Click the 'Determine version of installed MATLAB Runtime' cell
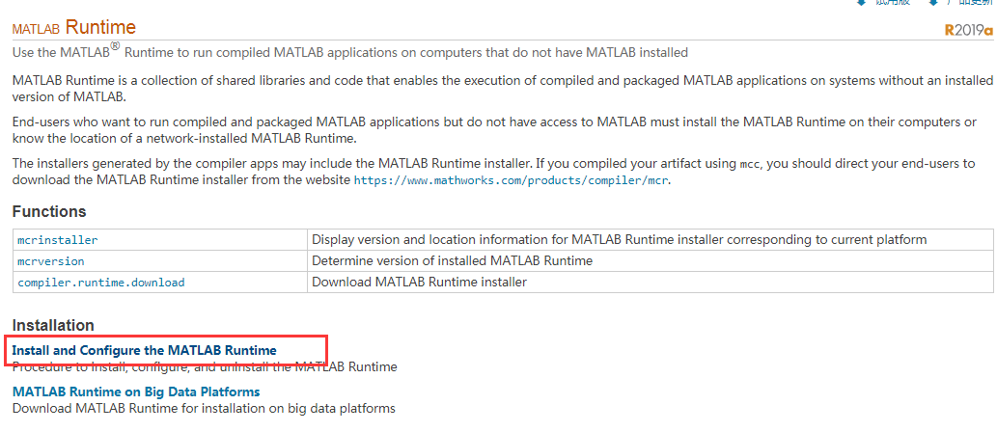997x432 pixels. [x=452, y=260]
